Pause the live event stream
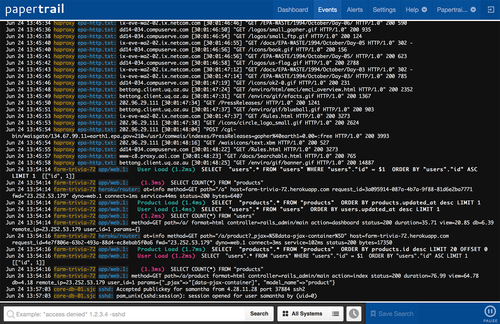The width and height of the screenshot is (500, 324). 490,311
